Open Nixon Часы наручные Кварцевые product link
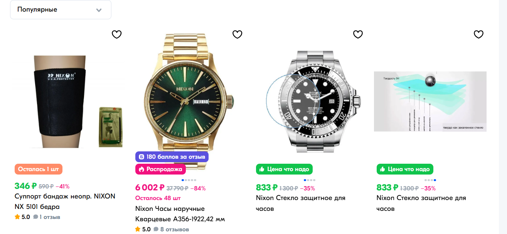 (x=180, y=214)
